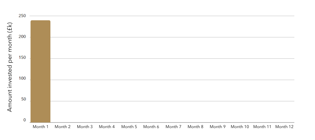Click the 250 y-axis tick value
This screenshot has height=140, width=315.
22,16
